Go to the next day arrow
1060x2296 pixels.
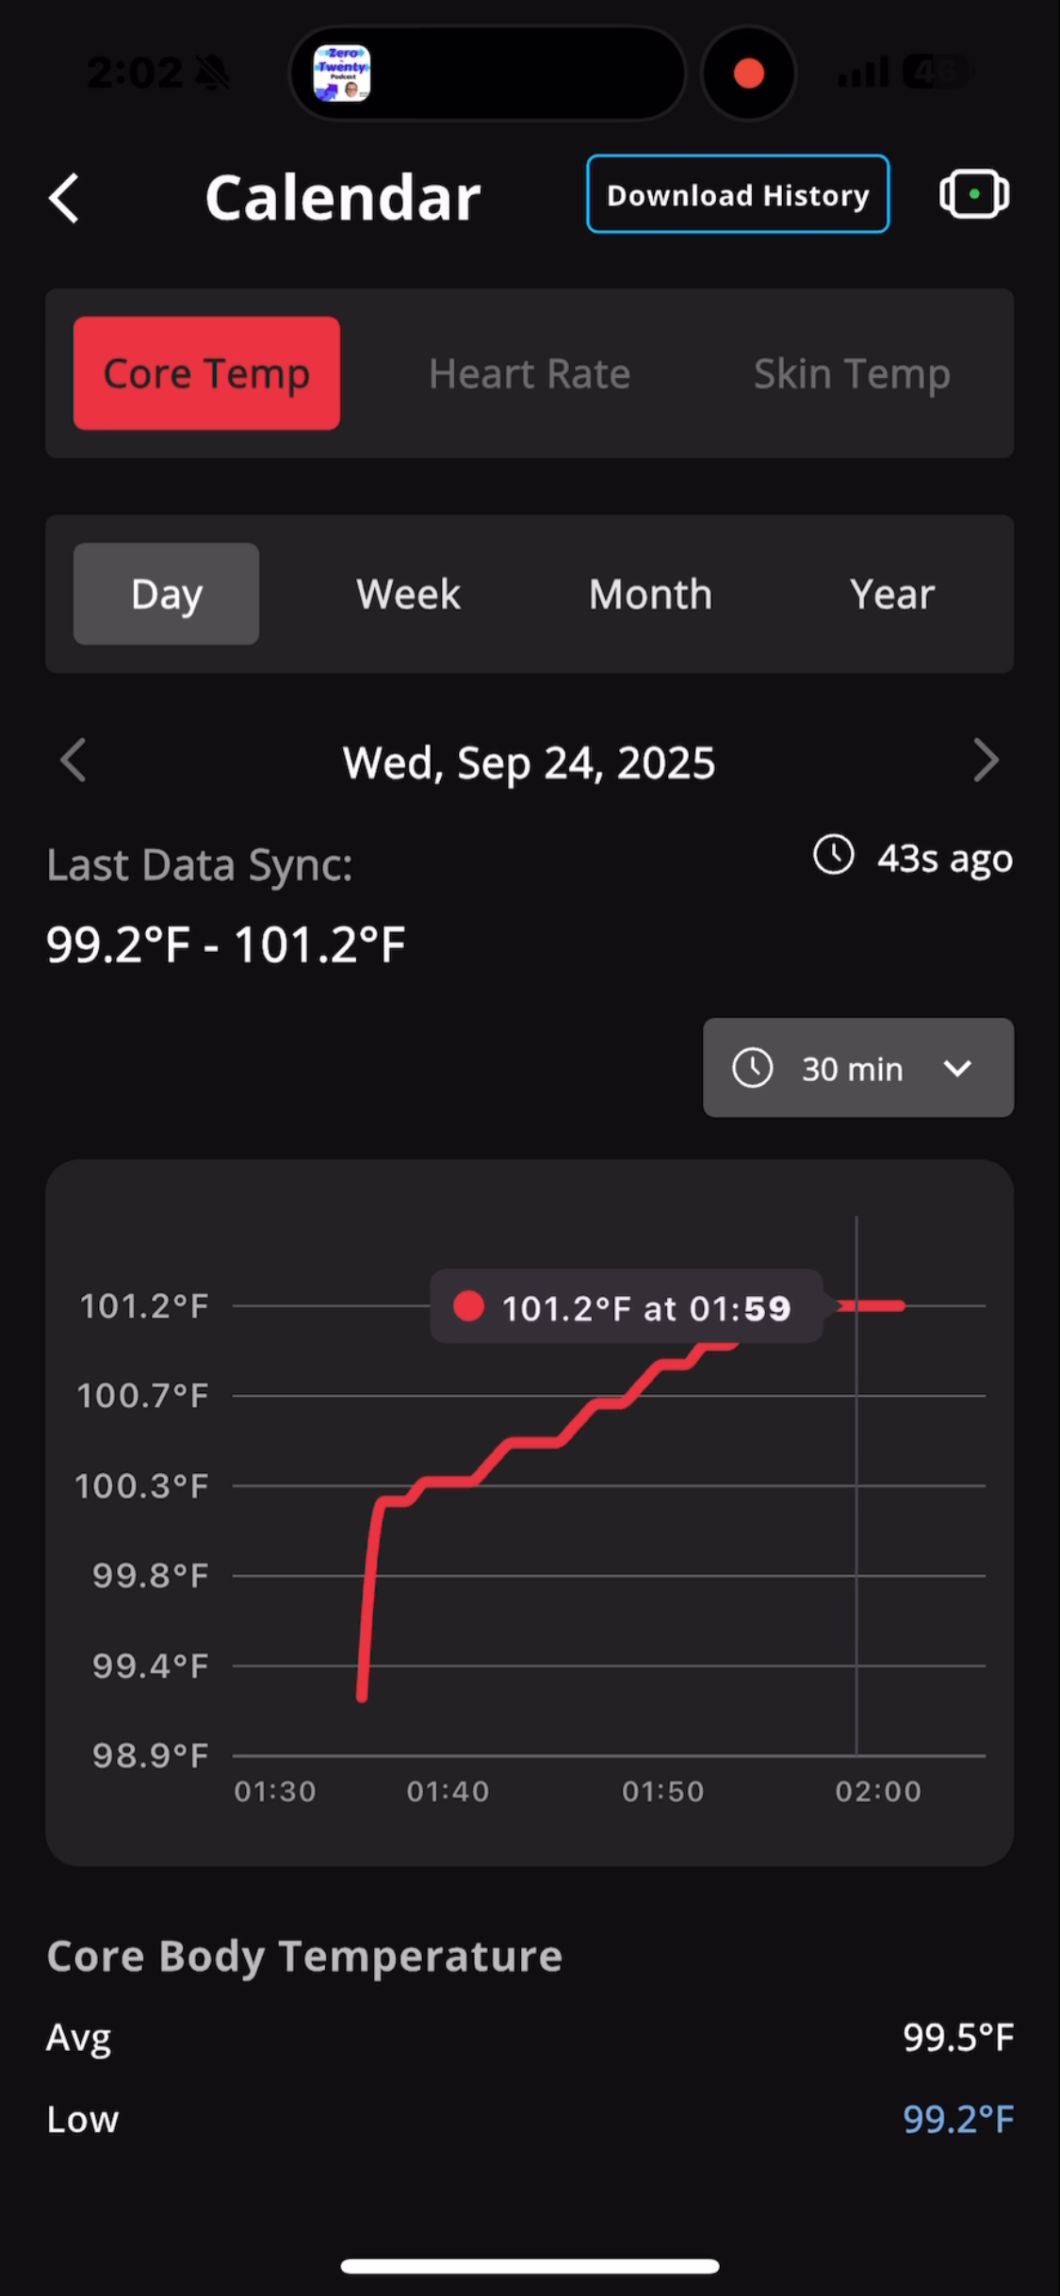pos(986,760)
